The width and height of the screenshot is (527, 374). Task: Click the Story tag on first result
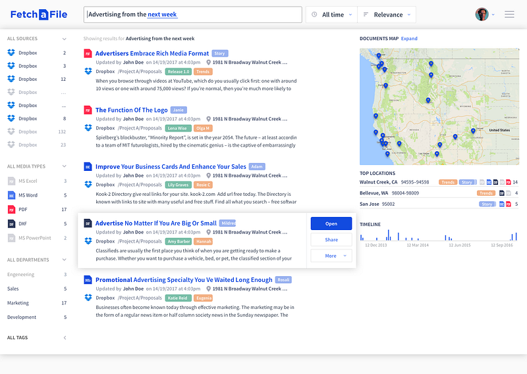(220, 53)
